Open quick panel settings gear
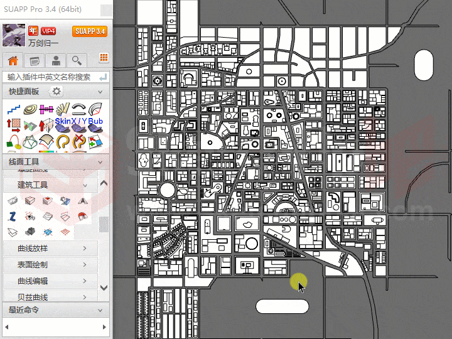The height and width of the screenshot is (339, 452). tap(56, 92)
